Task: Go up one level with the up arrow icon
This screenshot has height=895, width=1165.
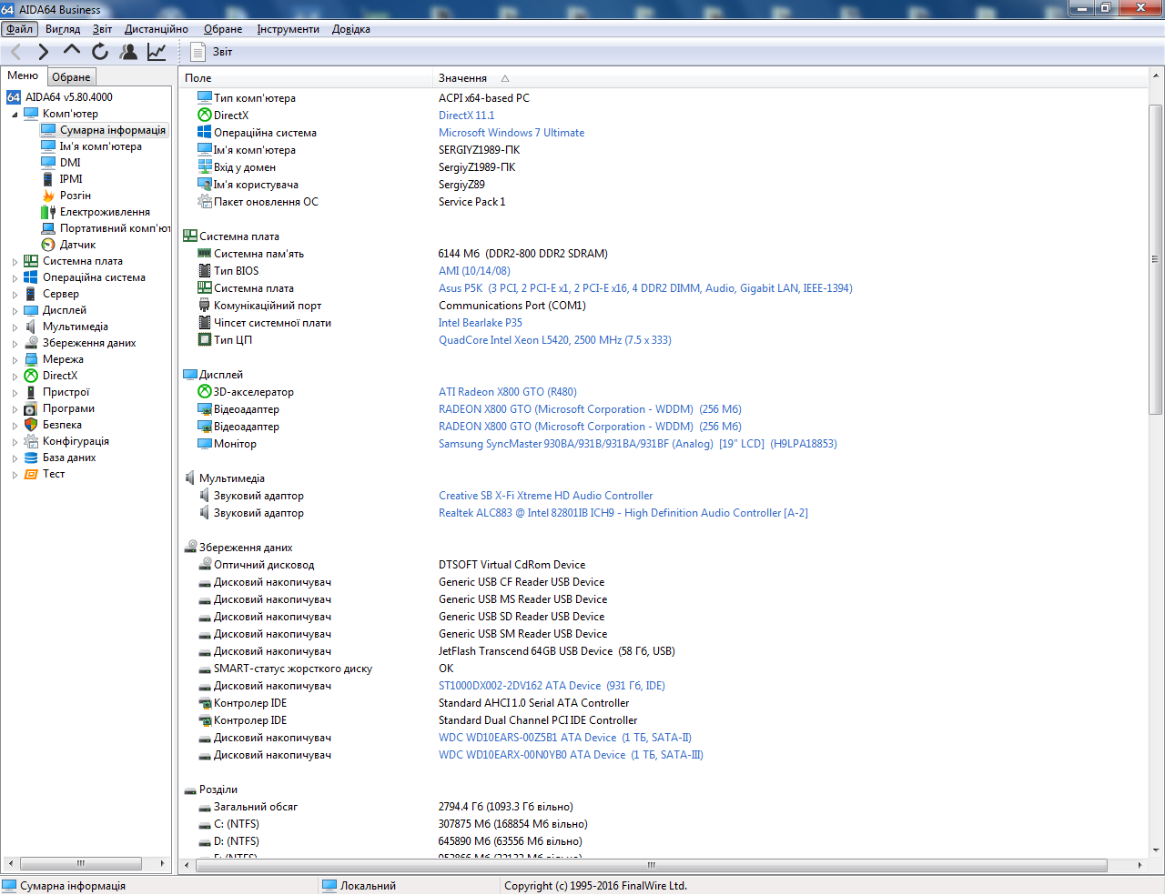Action: click(x=72, y=51)
